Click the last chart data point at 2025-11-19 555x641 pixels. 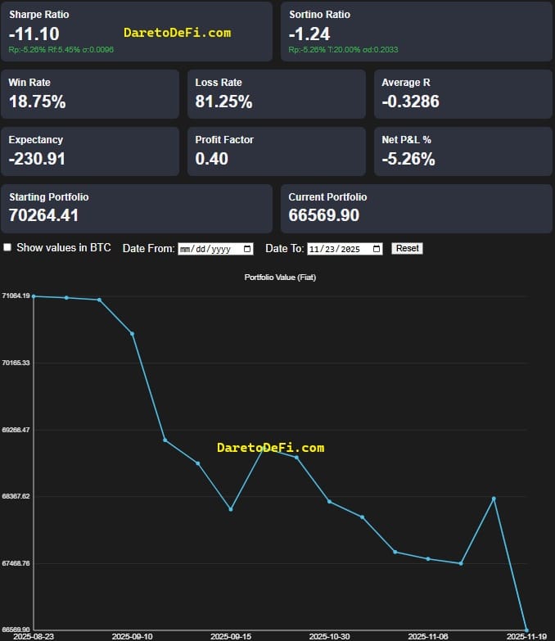pos(526,630)
